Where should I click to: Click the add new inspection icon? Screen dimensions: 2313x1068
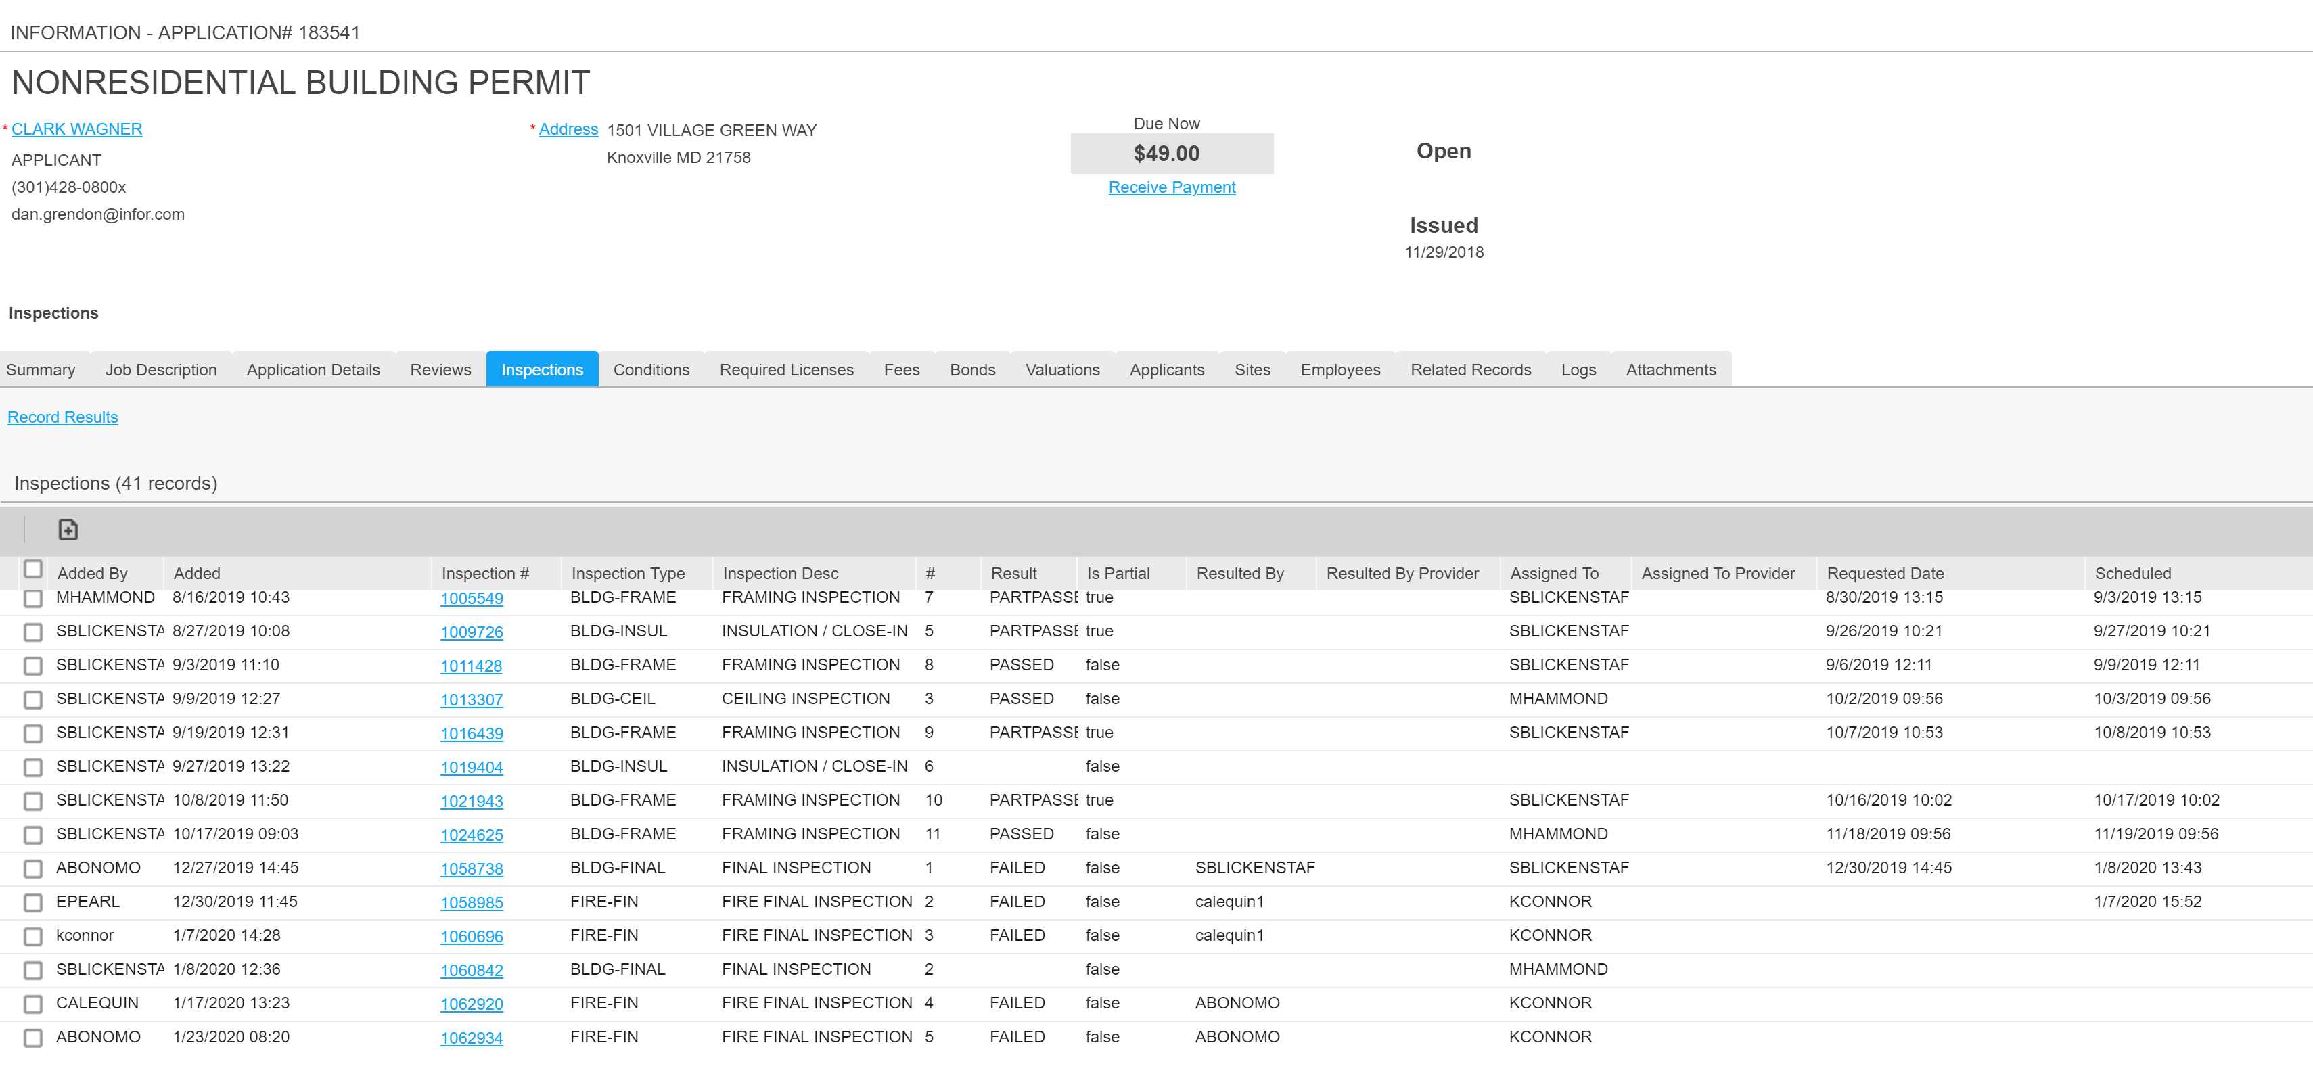click(x=68, y=530)
